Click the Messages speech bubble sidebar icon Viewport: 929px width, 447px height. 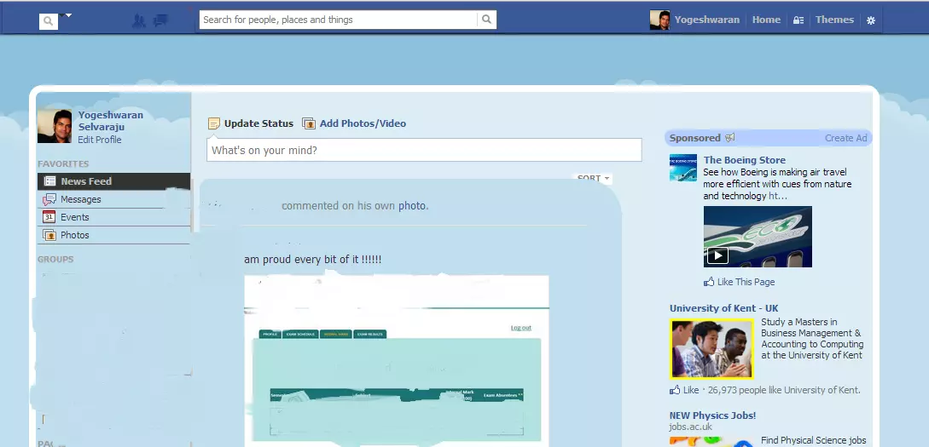[x=49, y=199]
